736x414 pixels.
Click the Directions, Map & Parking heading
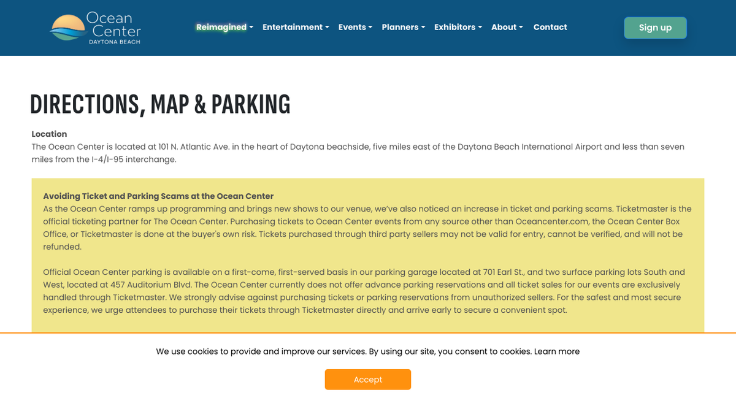tap(160, 105)
